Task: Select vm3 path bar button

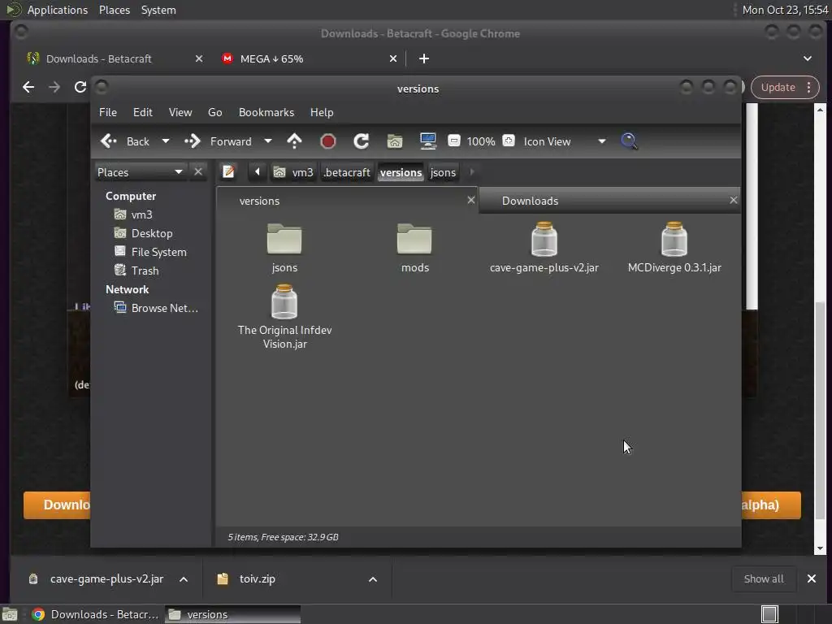Action: pyautogui.click(x=293, y=172)
